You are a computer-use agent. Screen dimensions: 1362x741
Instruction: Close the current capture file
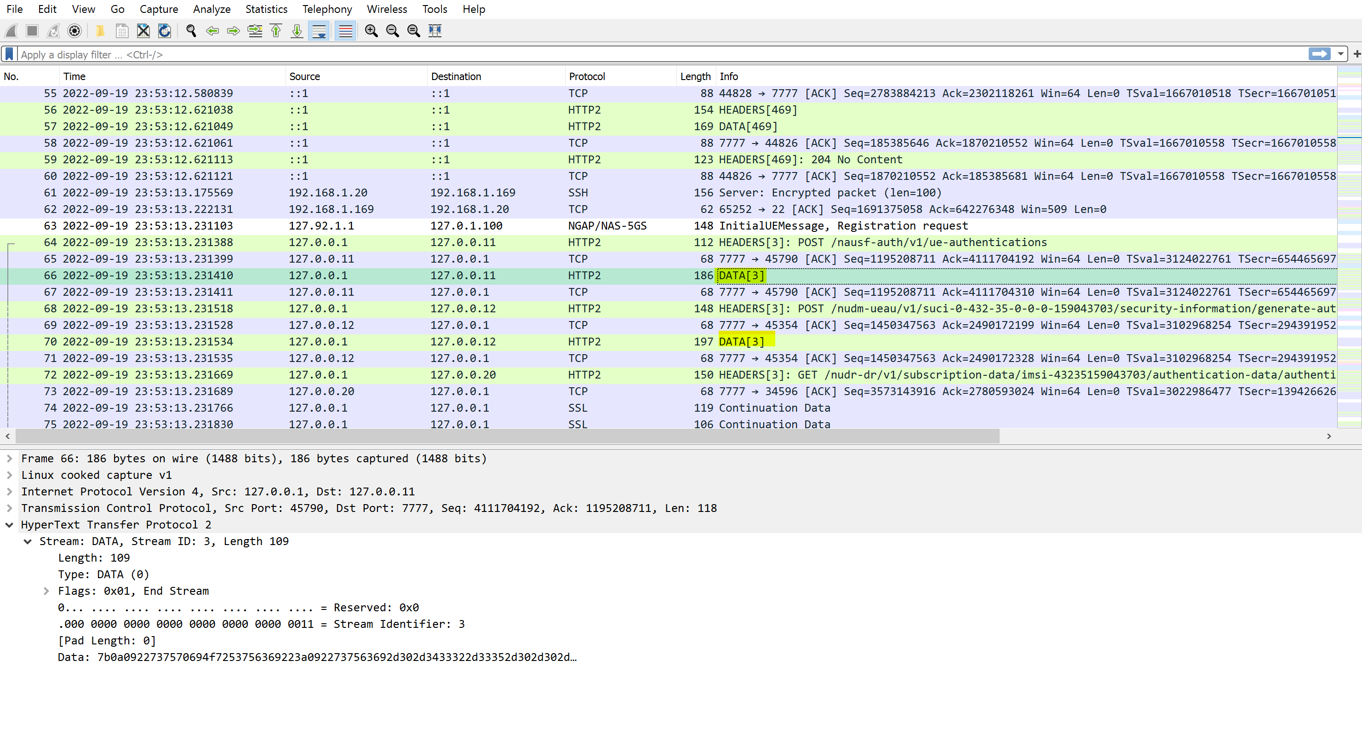143,31
